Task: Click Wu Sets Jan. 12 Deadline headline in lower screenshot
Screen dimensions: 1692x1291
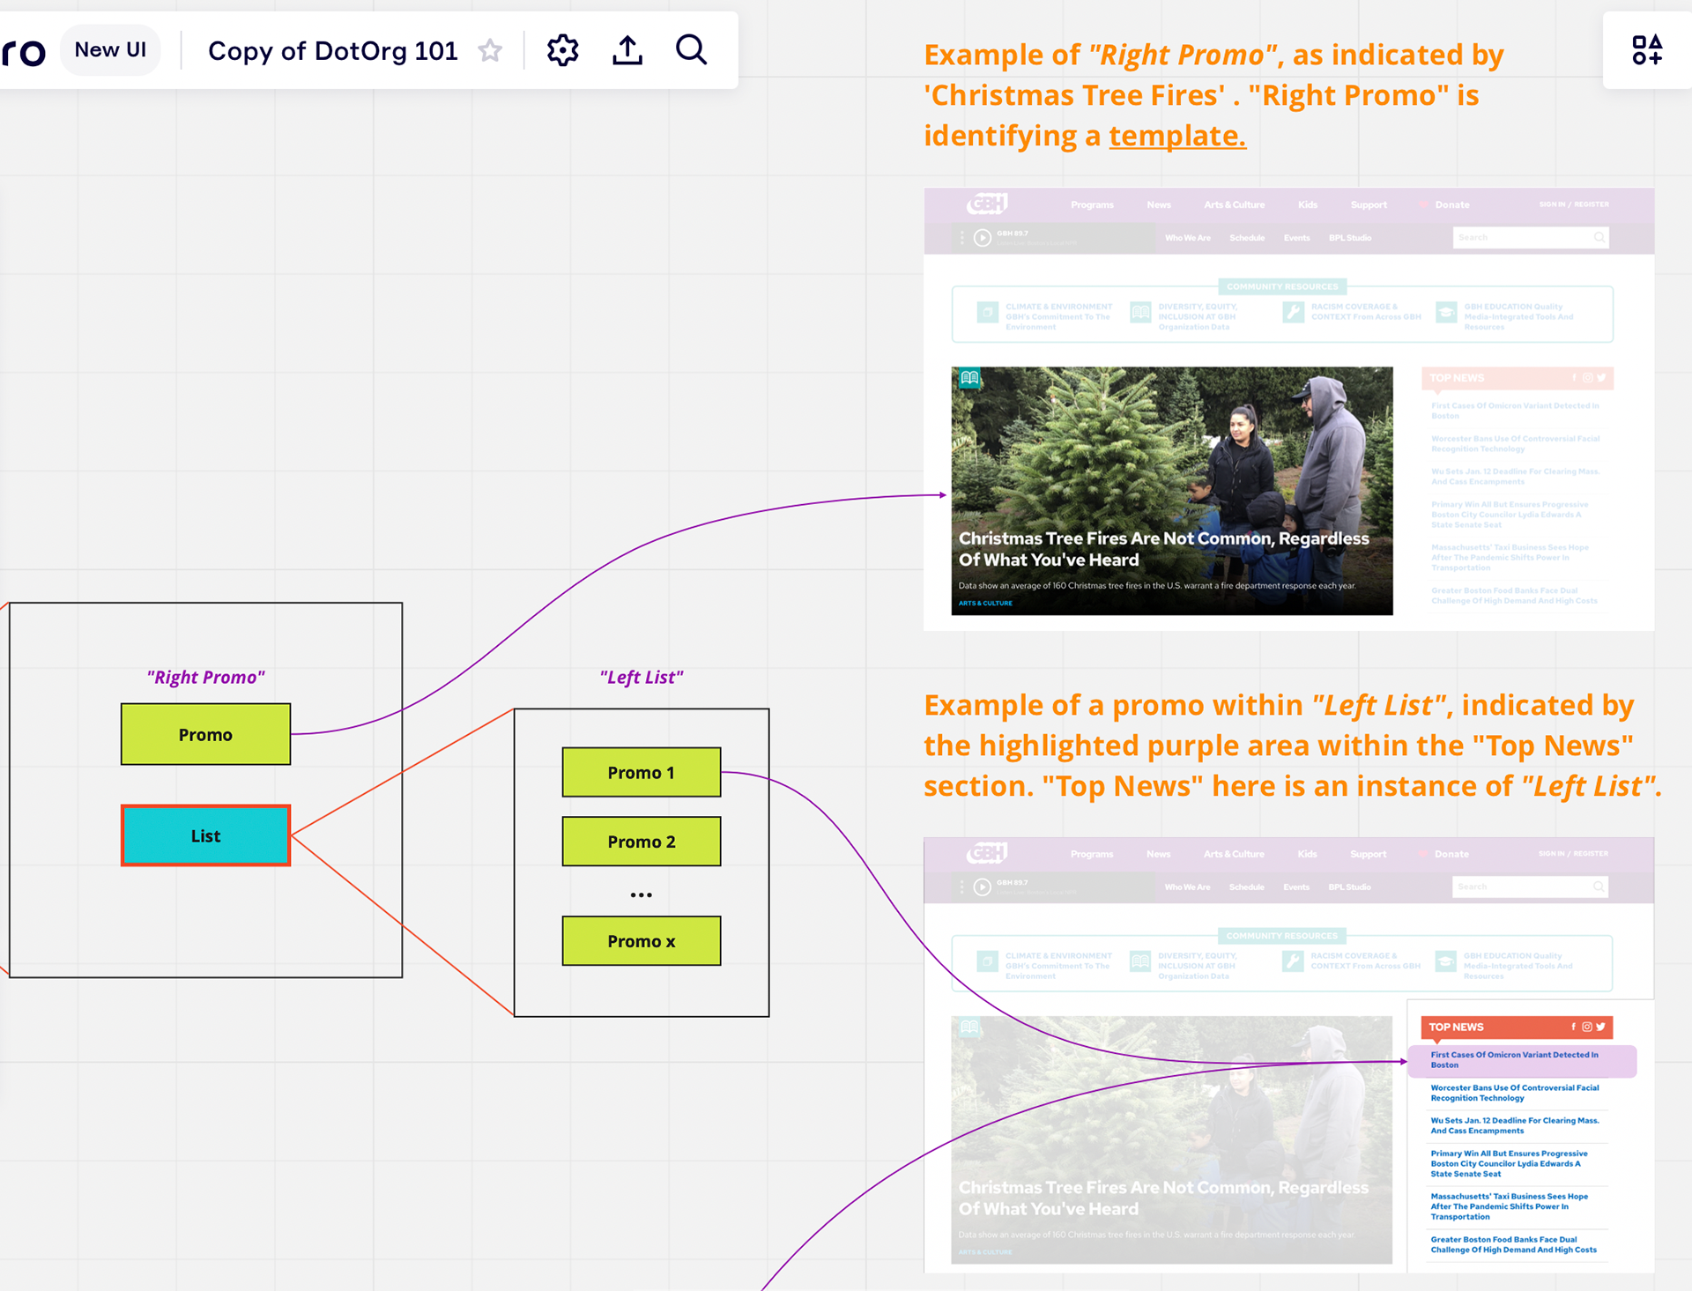Action: point(1515,1125)
